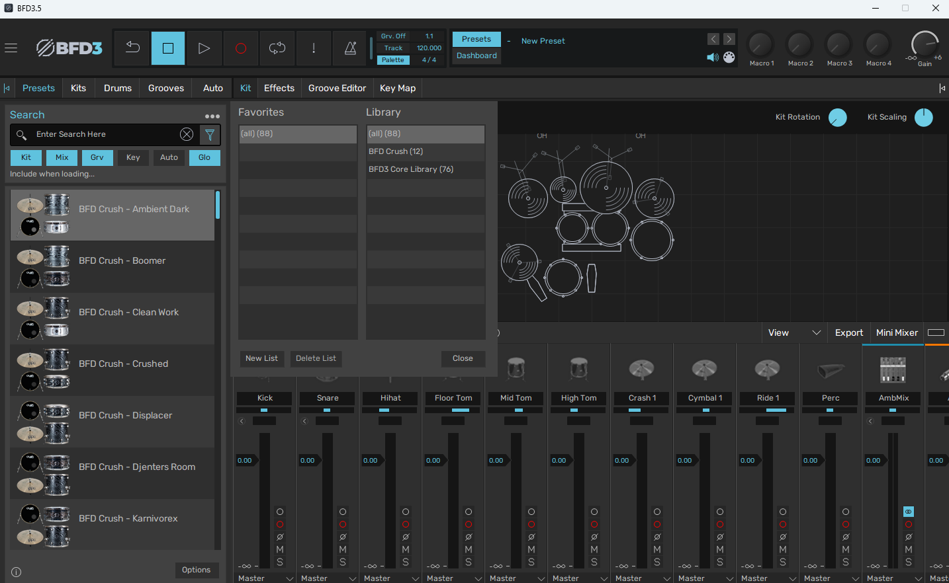This screenshot has width=949, height=583.
Task: Click the AmbMix mixer icon
Action: pos(893,369)
